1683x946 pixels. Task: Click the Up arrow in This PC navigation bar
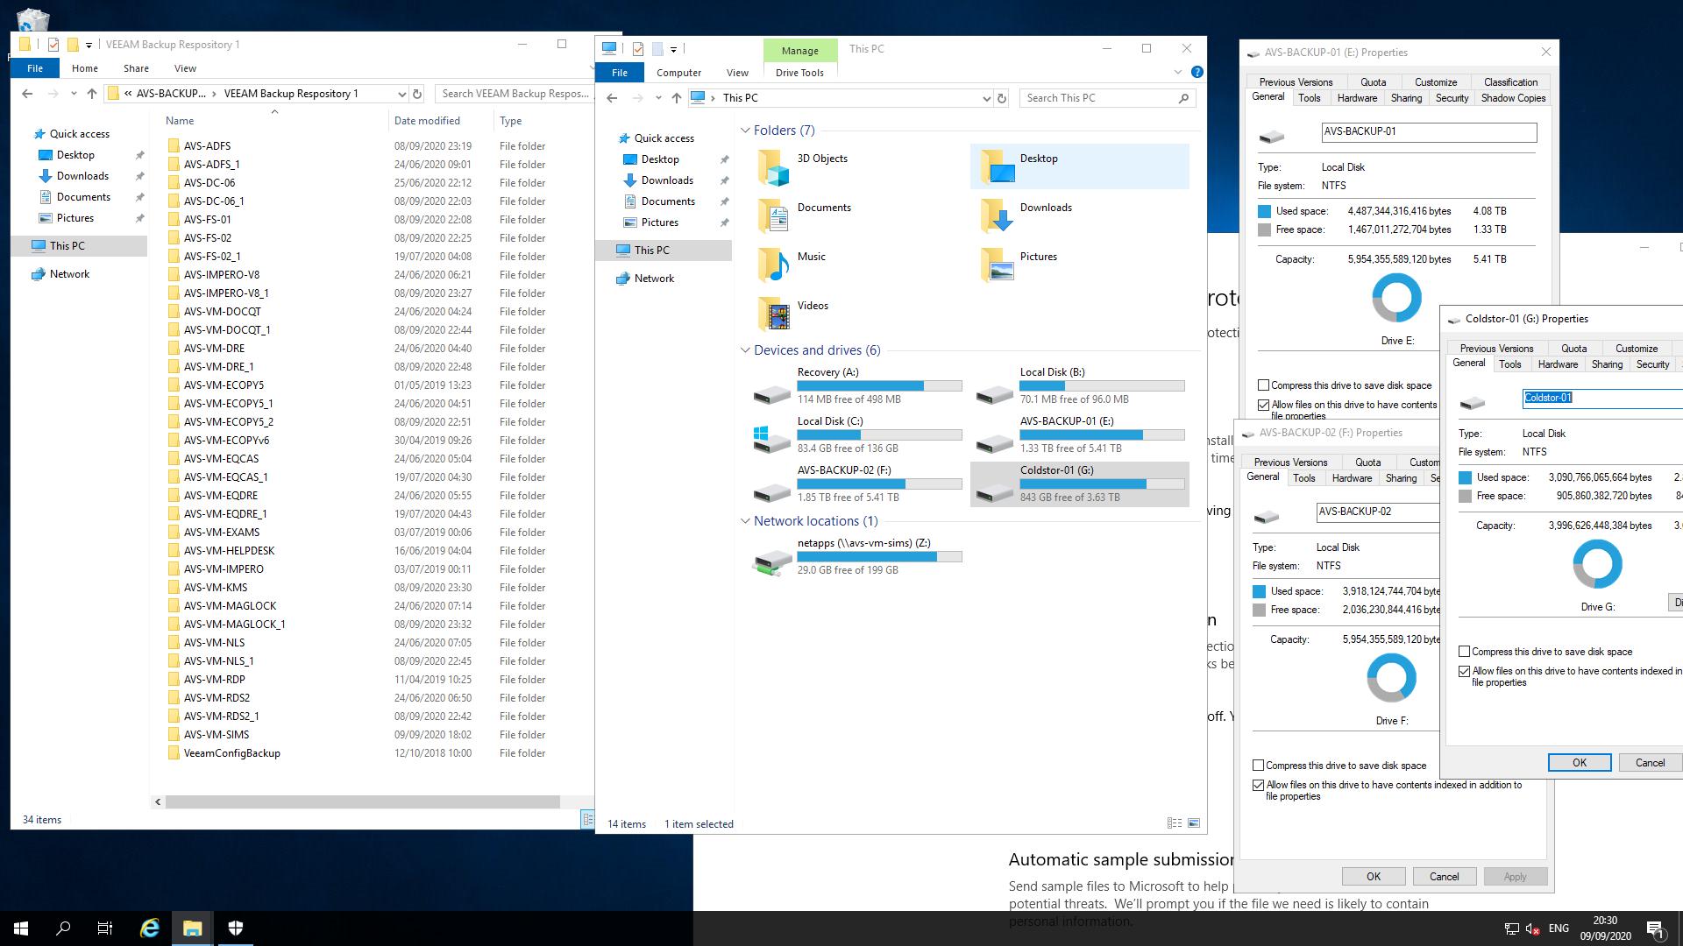click(676, 98)
